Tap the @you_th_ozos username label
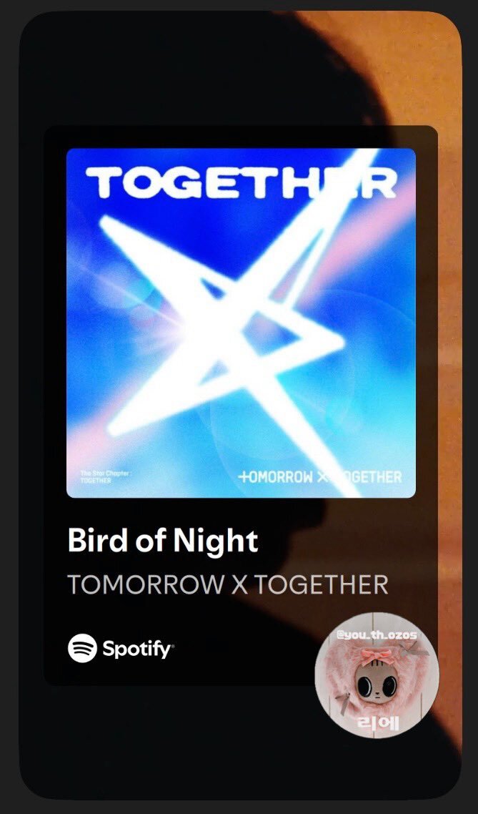Viewport: 478px width, 814px height. click(x=377, y=635)
